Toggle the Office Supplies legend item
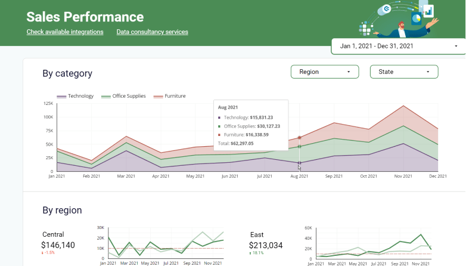466x266 pixels. tap(123, 96)
